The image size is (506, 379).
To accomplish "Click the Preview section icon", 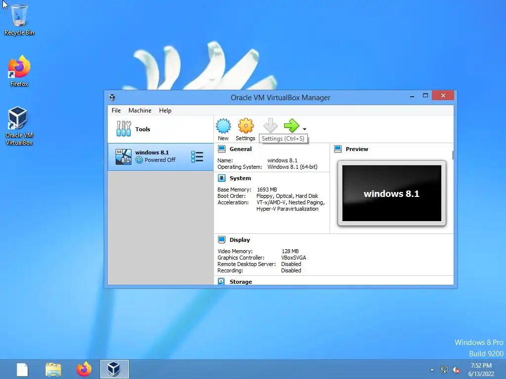I will coord(338,149).
